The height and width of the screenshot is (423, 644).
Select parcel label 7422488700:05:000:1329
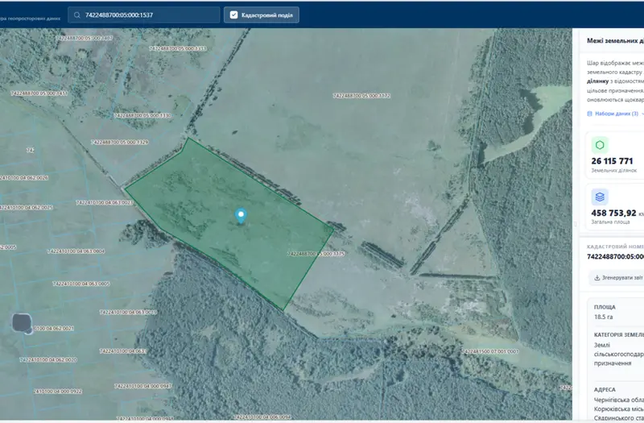click(x=119, y=143)
